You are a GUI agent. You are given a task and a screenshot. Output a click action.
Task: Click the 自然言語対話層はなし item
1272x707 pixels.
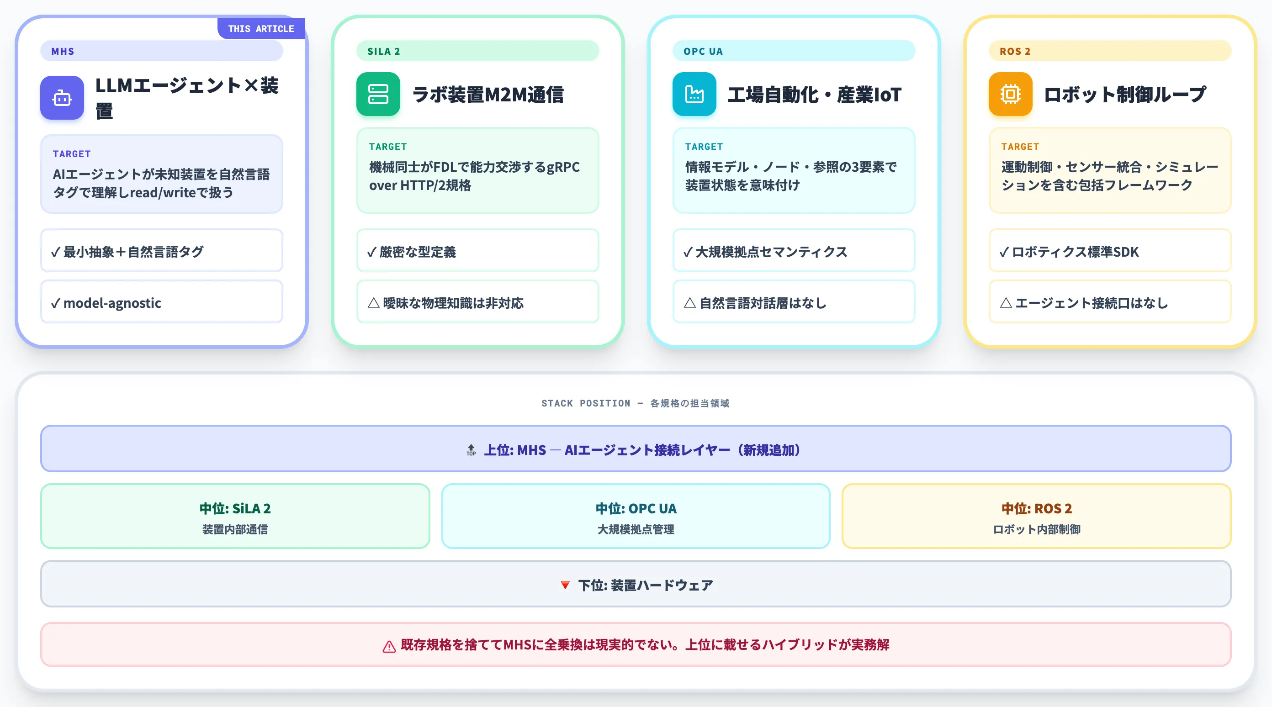794,301
